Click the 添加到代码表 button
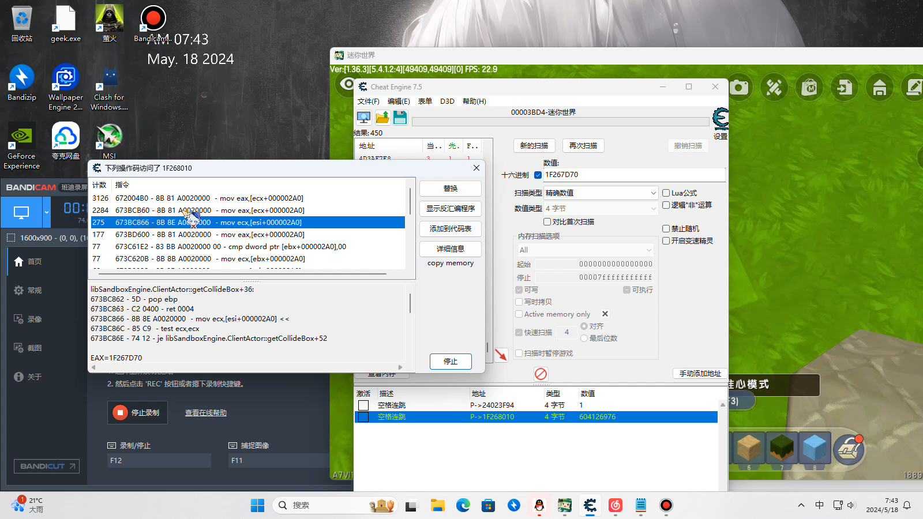The height and width of the screenshot is (519, 923). point(451,229)
